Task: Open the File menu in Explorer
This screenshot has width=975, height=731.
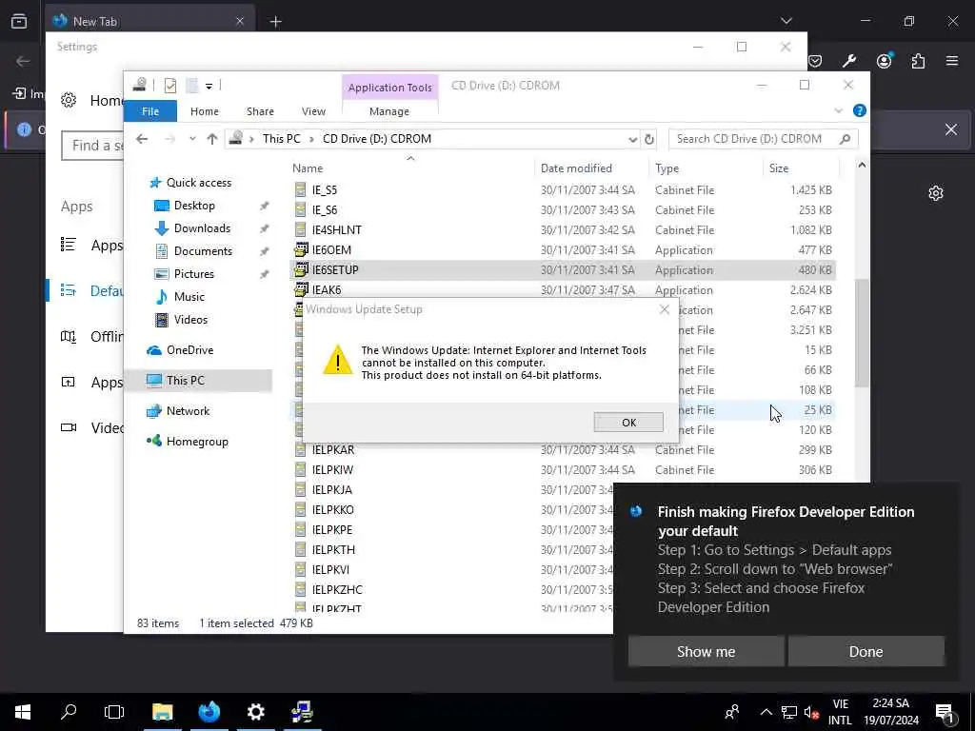Action: tap(150, 111)
